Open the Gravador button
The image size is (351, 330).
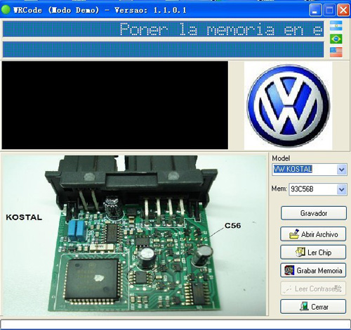coord(314,213)
